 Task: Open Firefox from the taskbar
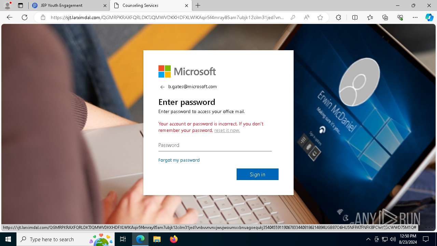[x=174, y=239]
